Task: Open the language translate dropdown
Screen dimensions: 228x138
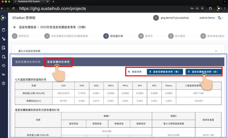Action: point(219,18)
